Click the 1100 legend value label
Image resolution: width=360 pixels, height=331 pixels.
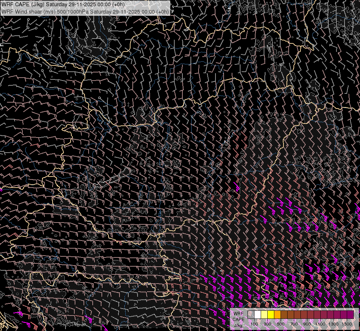(320, 324)
